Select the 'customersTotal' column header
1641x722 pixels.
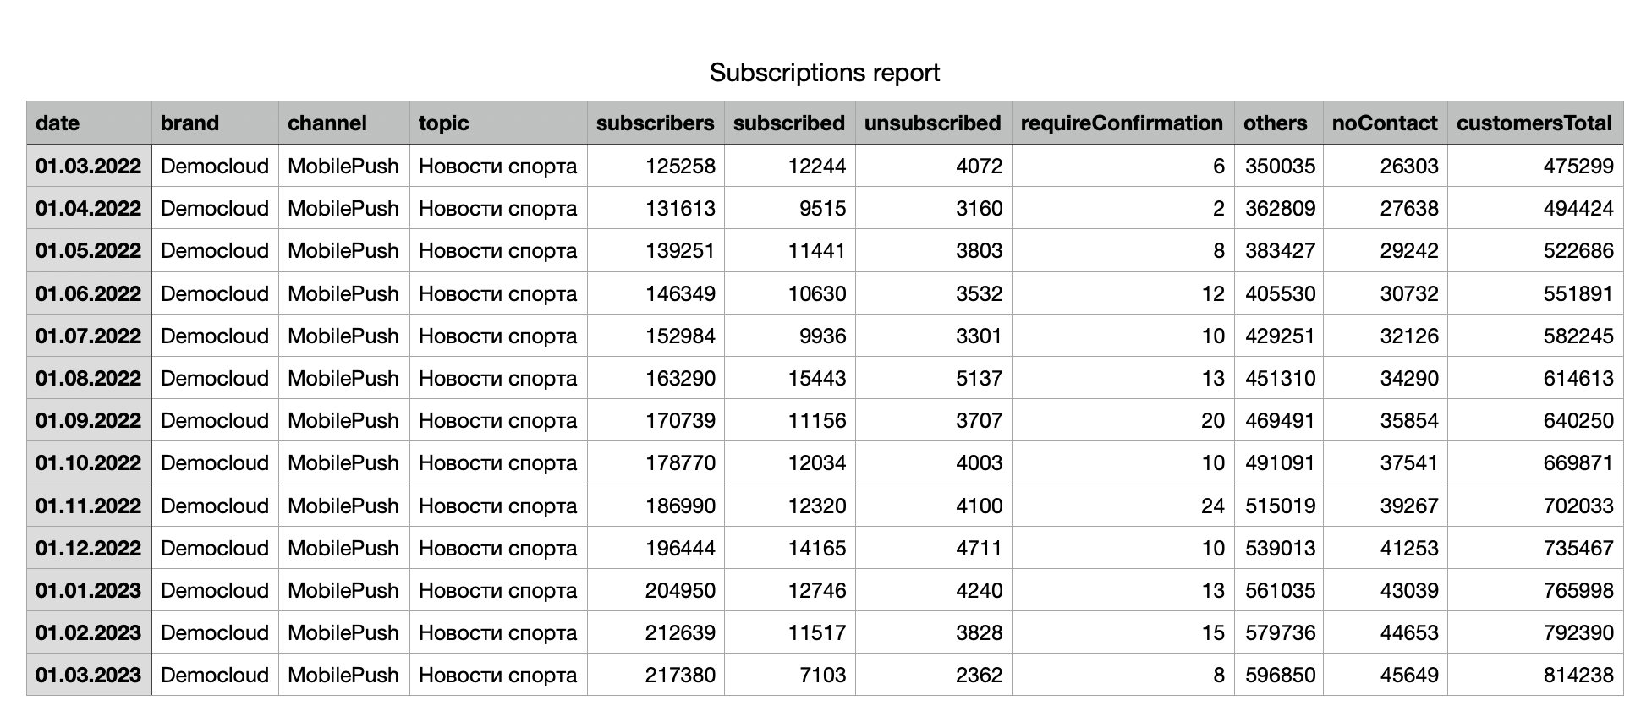point(1534,123)
